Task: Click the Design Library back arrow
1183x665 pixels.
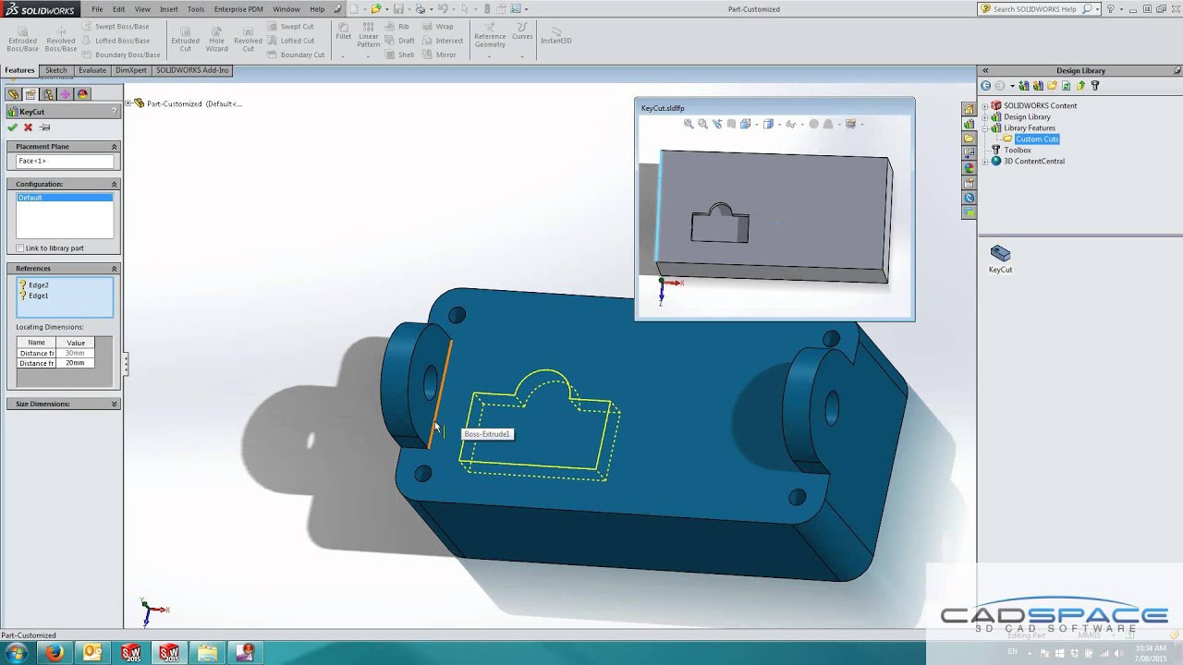Action: tap(986, 86)
